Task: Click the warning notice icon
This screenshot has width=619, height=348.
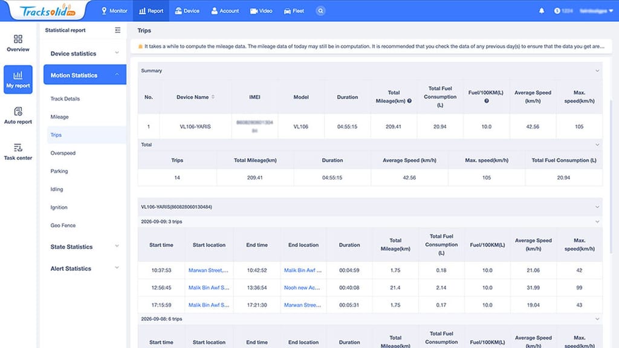Action: [x=140, y=47]
